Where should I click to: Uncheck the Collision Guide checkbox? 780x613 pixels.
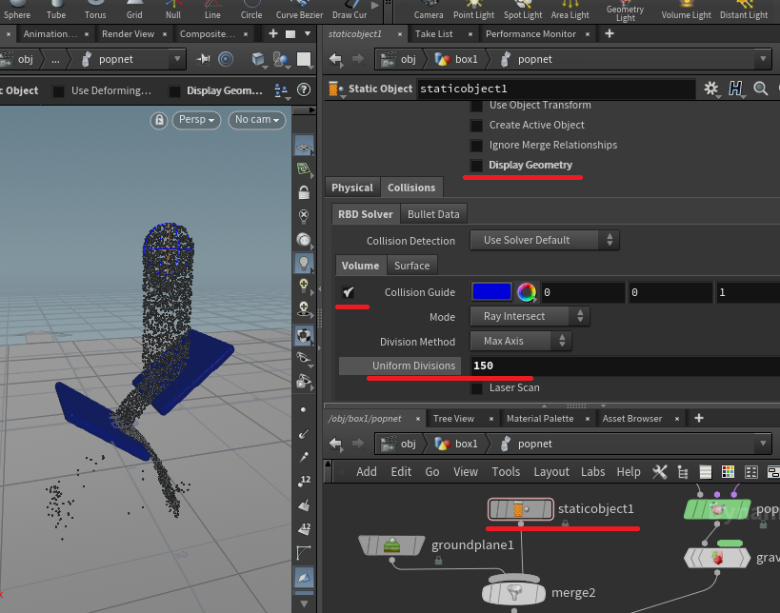point(349,292)
